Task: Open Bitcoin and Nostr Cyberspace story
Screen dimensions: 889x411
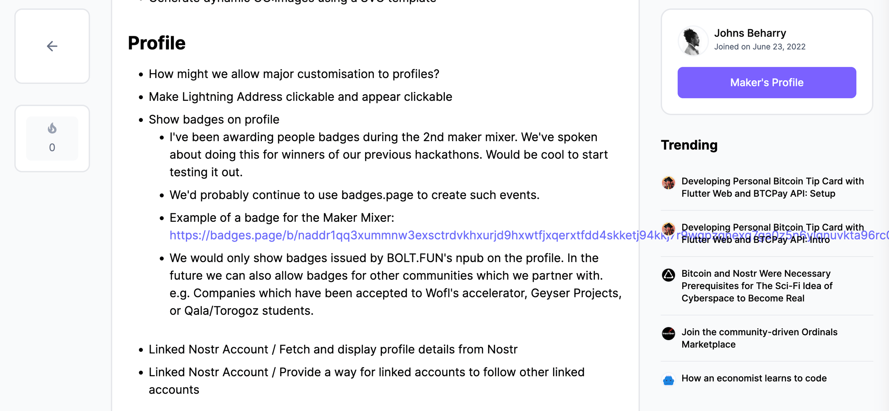Action: click(757, 286)
